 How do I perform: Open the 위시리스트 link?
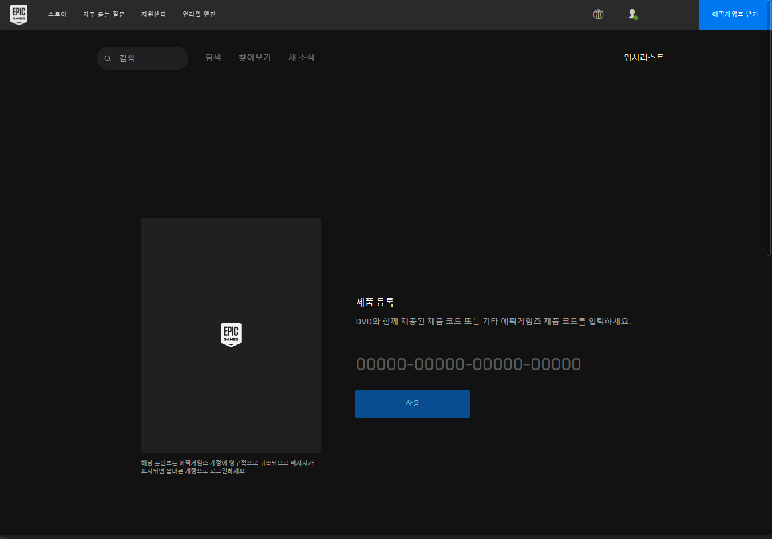click(x=644, y=57)
